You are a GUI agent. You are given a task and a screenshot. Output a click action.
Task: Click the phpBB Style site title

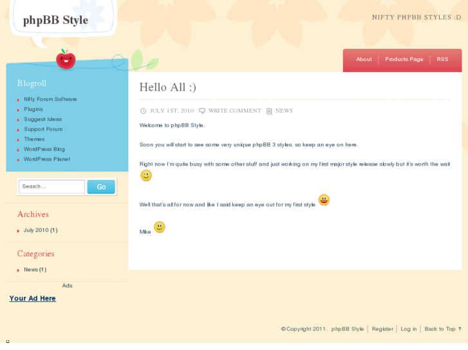[55, 20]
